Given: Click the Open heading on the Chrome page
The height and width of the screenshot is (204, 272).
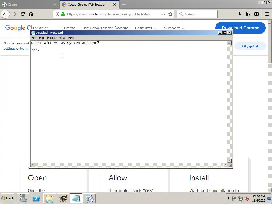Looking at the screenshot, I should [37, 178].
